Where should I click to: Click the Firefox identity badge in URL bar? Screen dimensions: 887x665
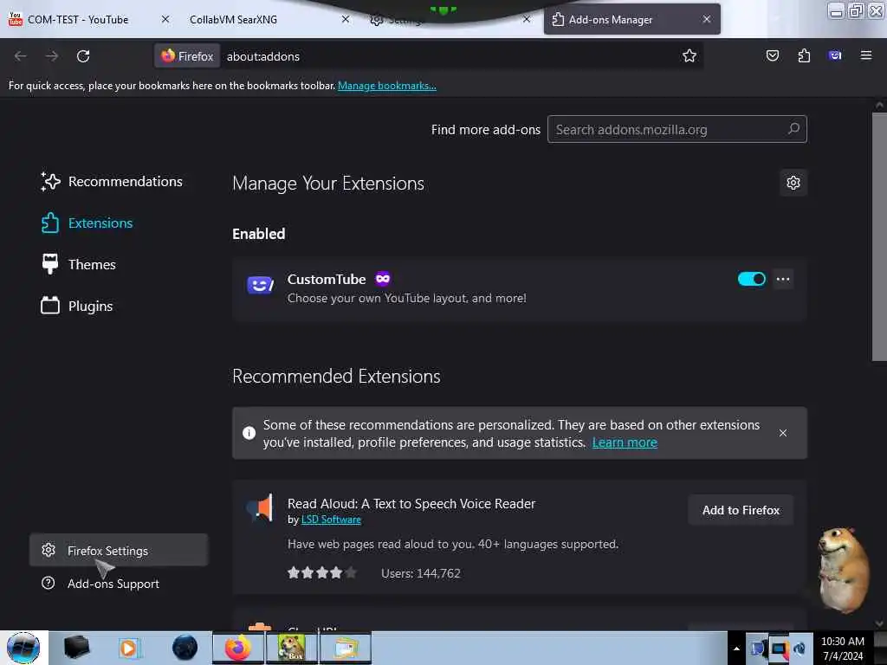187,56
